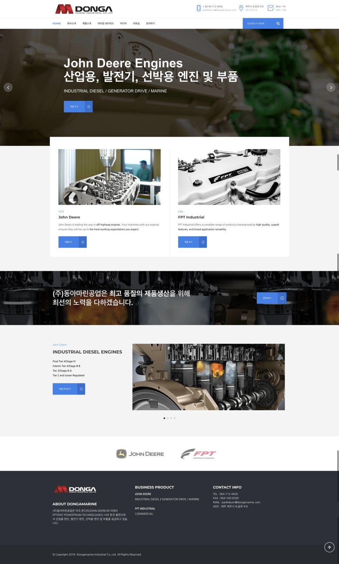Screen dimensions: 339x564
Task: Click the copyright 2018 Dongamarine text
Action: pyautogui.click(x=97, y=555)
